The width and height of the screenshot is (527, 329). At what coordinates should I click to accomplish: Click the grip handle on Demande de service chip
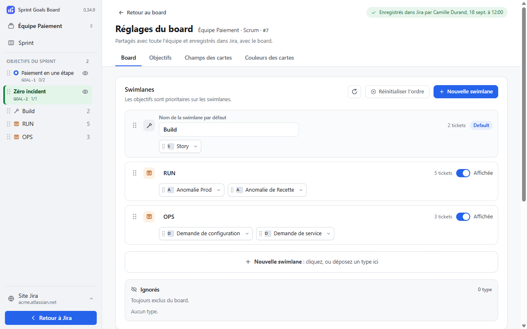pyautogui.click(x=261, y=234)
